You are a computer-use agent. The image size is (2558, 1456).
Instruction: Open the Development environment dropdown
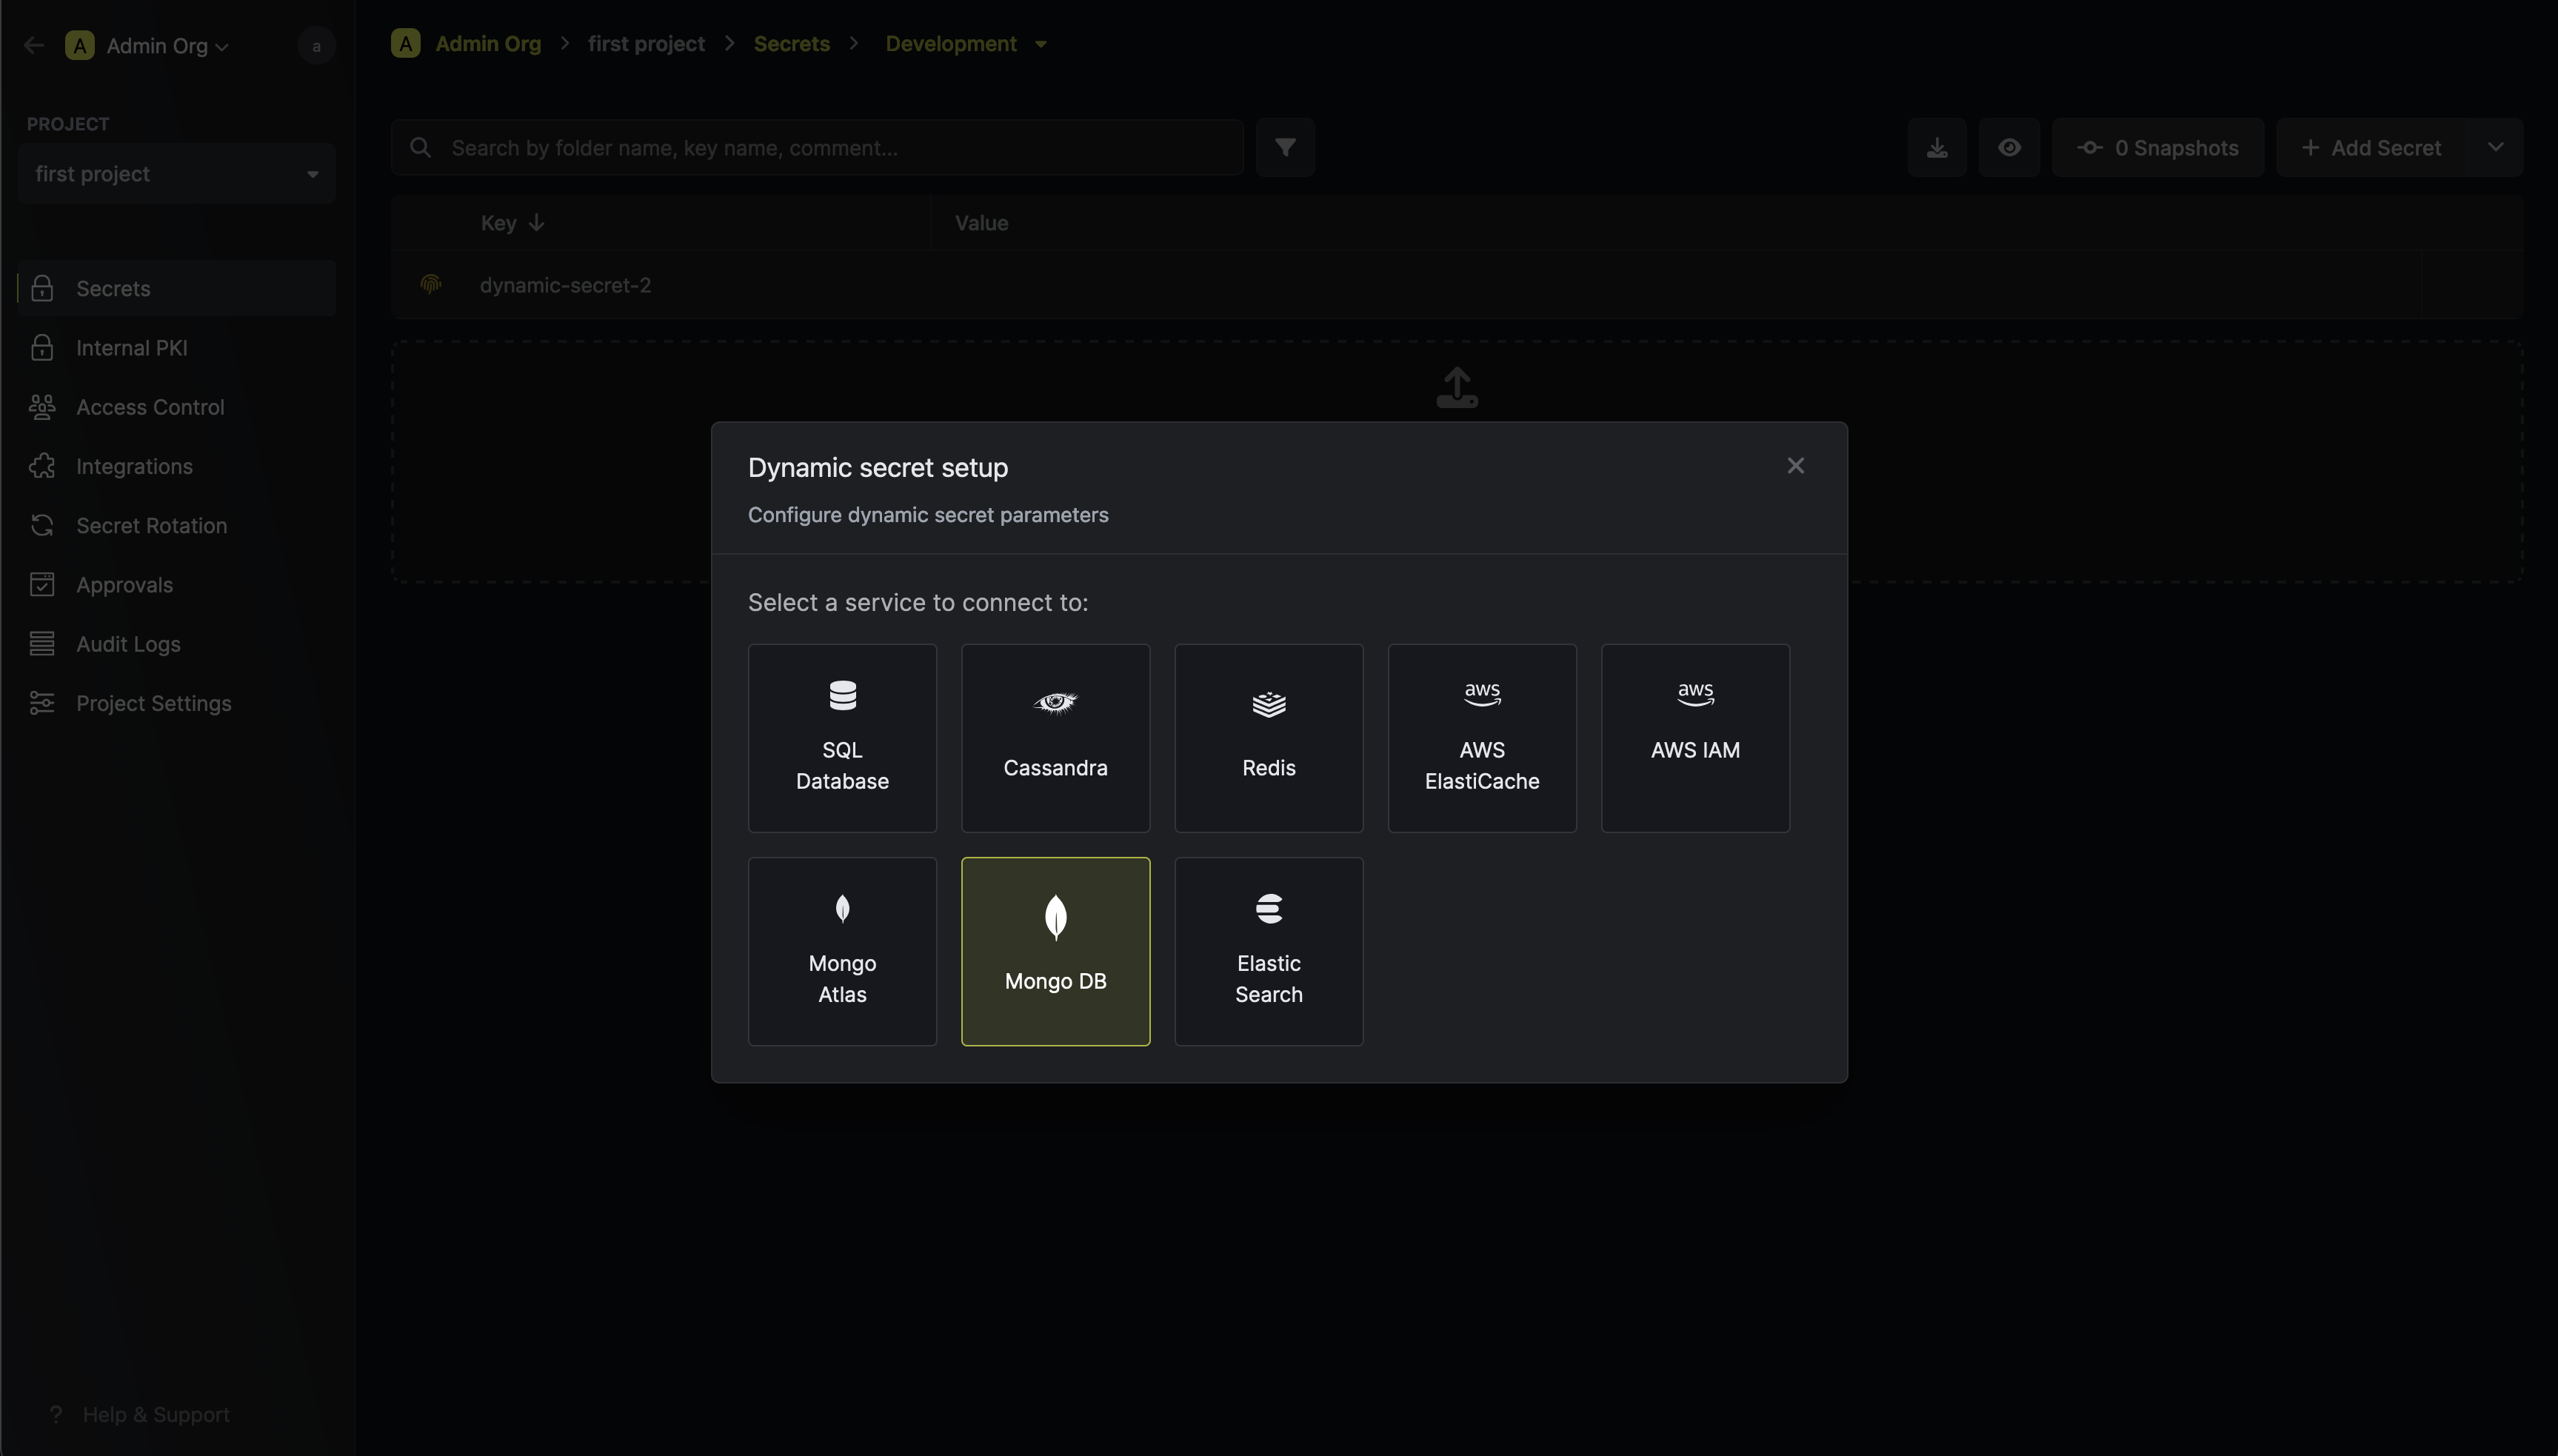966,44
